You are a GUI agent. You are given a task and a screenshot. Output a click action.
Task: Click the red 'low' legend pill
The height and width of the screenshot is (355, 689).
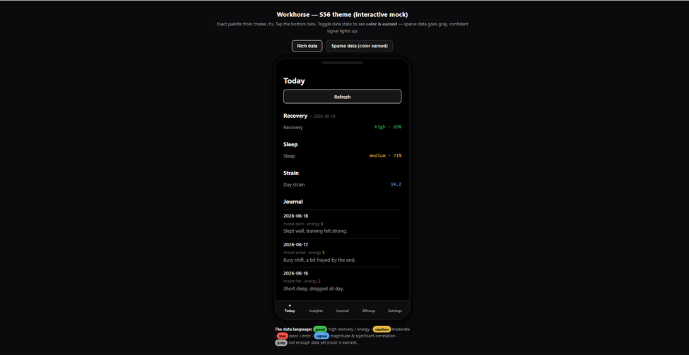(282, 336)
